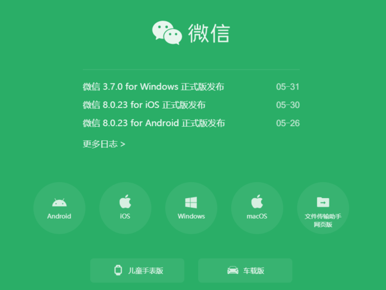The width and height of the screenshot is (386, 290).
Task: Open 微信 8.0.23 for iOS release note
Action: click(x=144, y=105)
